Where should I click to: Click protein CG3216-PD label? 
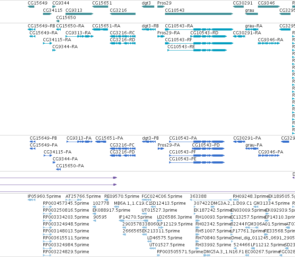point(122,152)
